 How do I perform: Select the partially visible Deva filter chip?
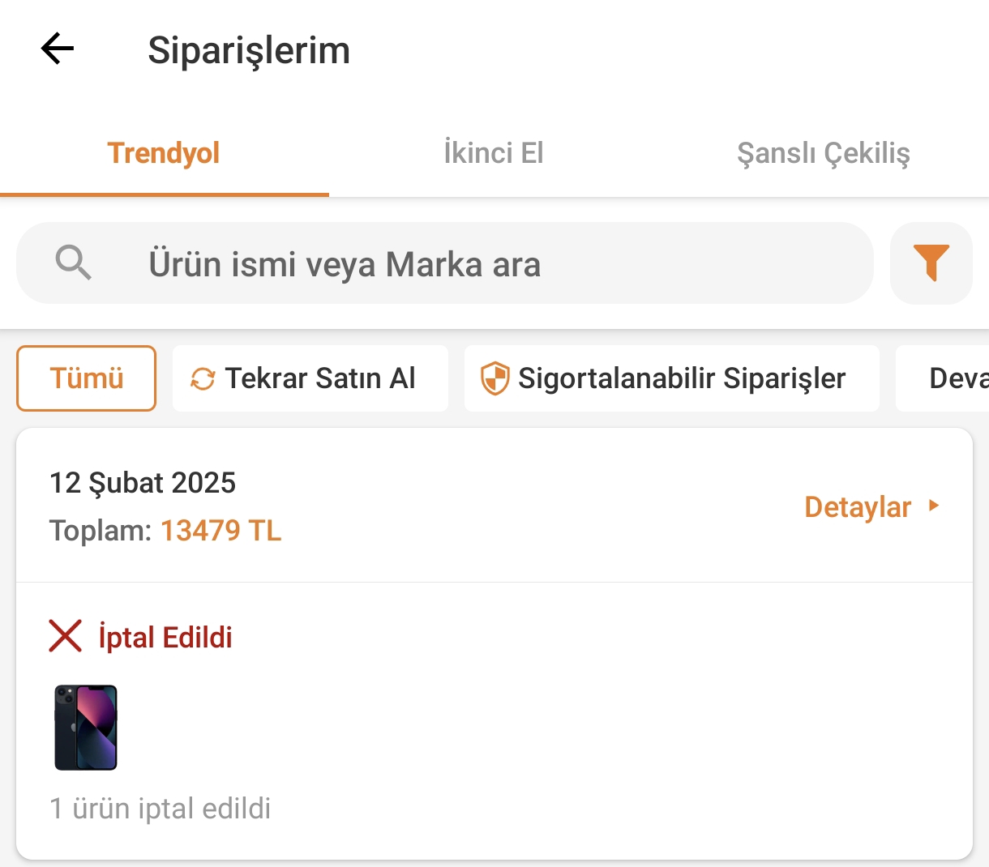click(957, 378)
